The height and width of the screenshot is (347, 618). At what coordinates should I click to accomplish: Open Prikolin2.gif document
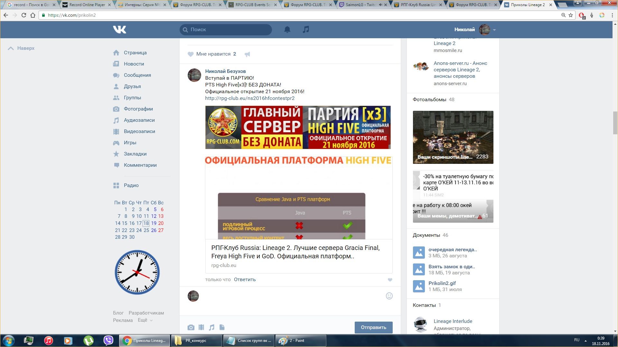pos(442,283)
